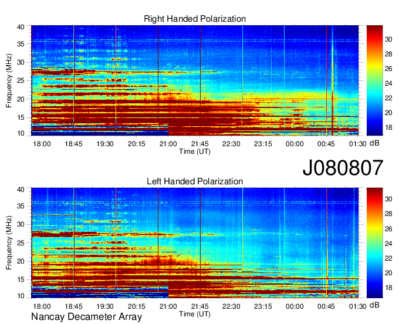The image size is (399, 324).
Task: Click the "Nancay Decameter Array" caption
Action: [x=86, y=316]
